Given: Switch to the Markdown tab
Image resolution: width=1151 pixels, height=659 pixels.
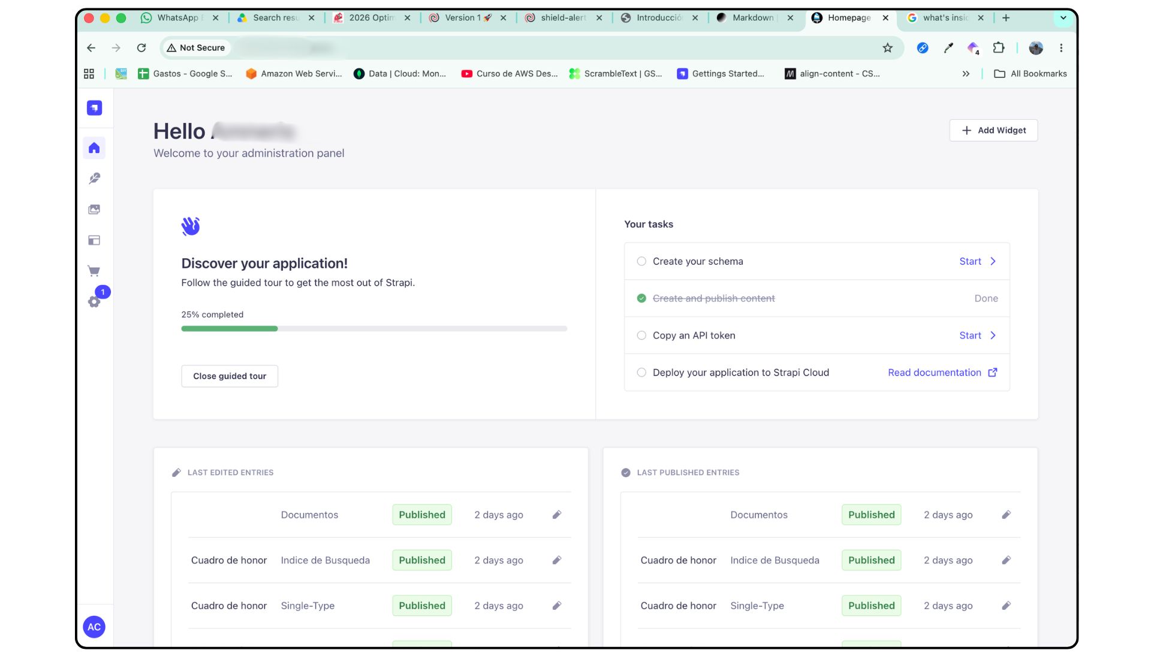Looking at the screenshot, I should coord(754,18).
